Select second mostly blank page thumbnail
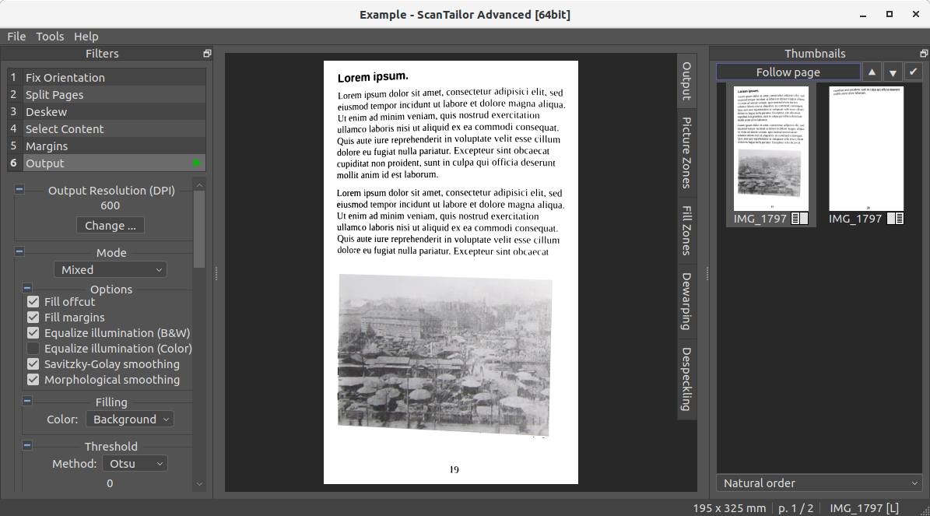Image resolution: width=930 pixels, height=516 pixels. point(866,149)
